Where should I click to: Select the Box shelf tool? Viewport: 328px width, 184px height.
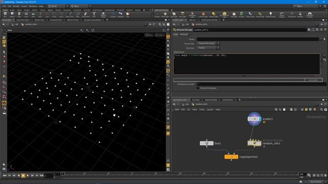click(x=5, y=15)
